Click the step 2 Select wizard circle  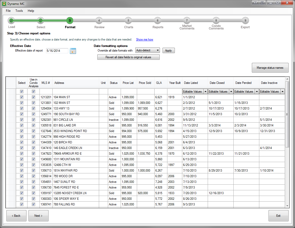(x=41, y=21)
